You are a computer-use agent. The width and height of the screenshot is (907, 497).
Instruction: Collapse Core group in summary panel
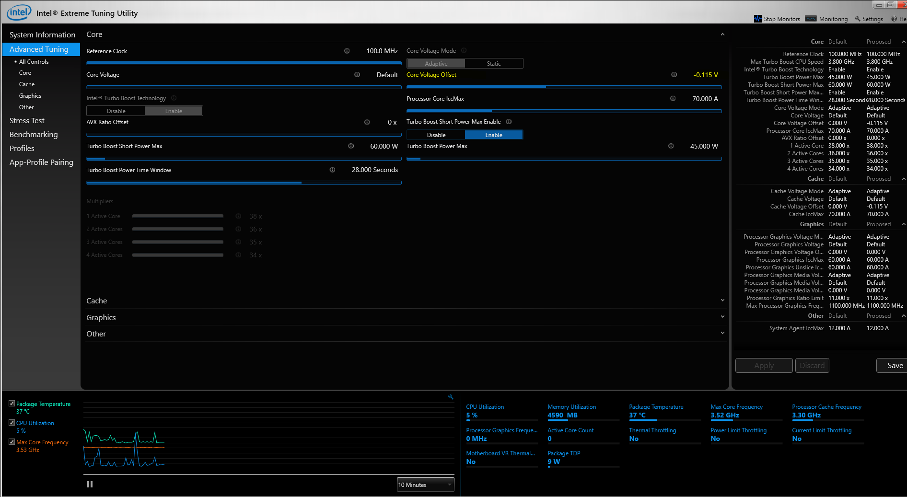(x=904, y=42)
